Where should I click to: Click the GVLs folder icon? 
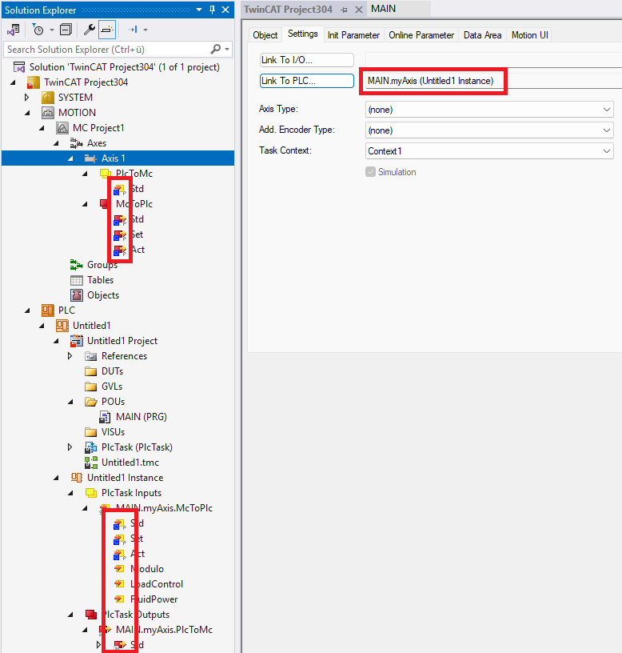point(90,387)
